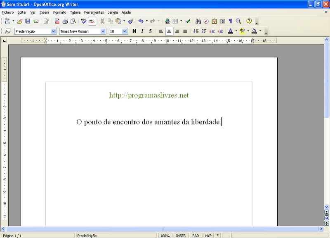The height and width of the screenshot is (238, 330).
Task: Open the font color picker arrow
Action: tap(236, 31)
